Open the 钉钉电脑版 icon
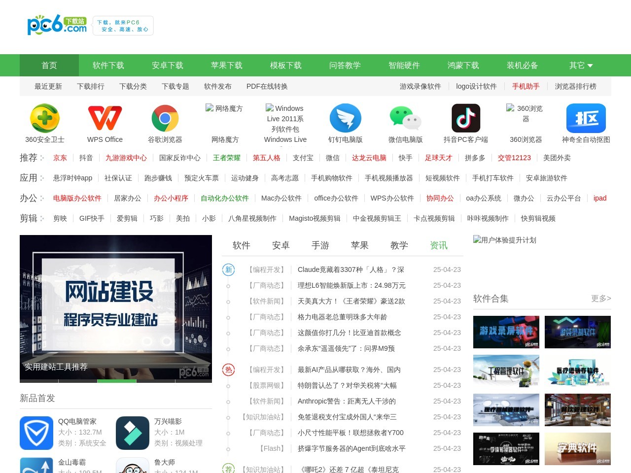This screenshot has height=473, width=631. (x=346, y=118)
